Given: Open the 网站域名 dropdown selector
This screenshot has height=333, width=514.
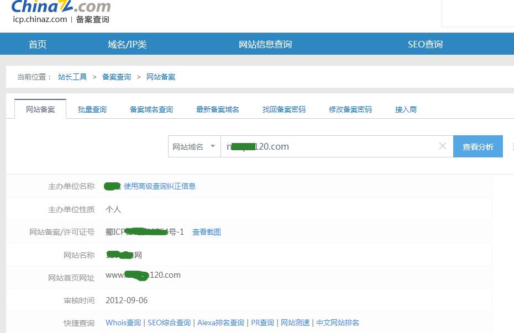Looking at the screenshot, I should 194,147.
